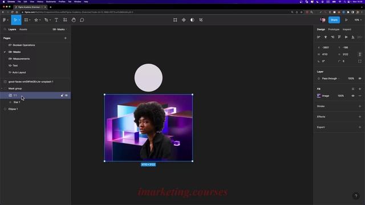Open shape tools dropdown arrow
This screenshot has height=205, width=365.
click(x=40, y=20)
